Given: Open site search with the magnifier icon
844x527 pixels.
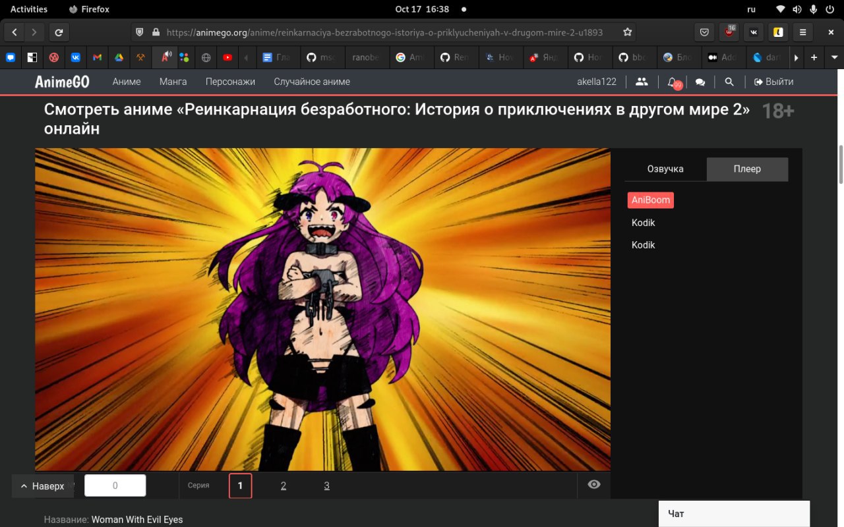Looking at the screenshot, I should point(729,82).
